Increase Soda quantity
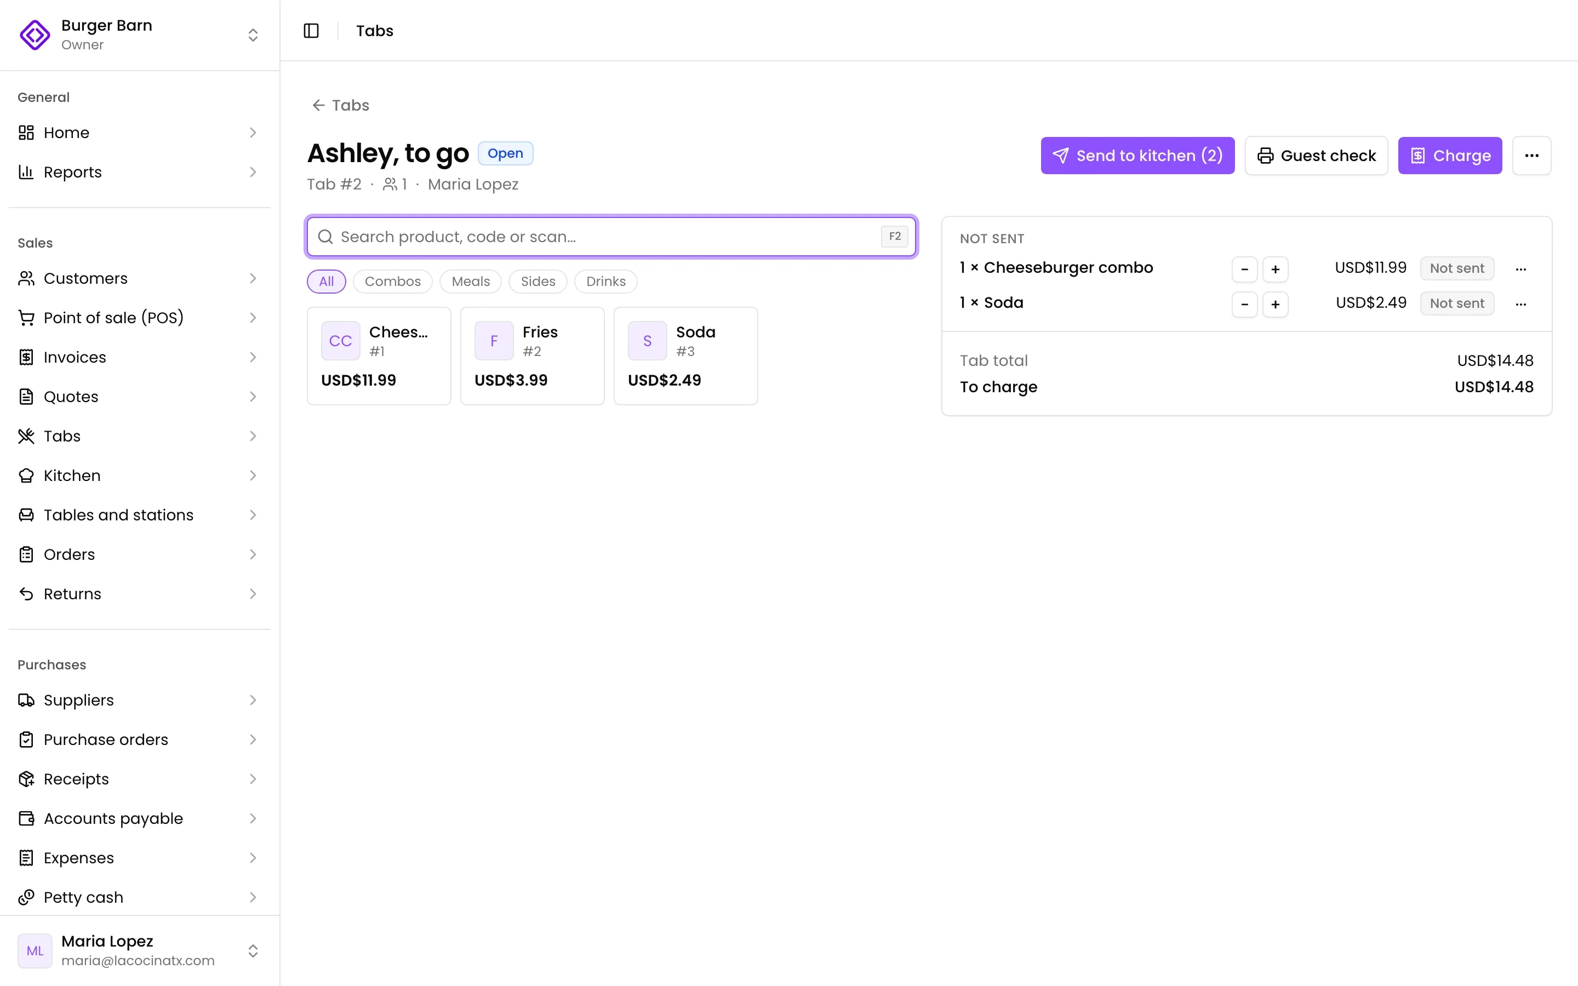This screenshot has height=986, width=1578. click(x=1275, y=304)
